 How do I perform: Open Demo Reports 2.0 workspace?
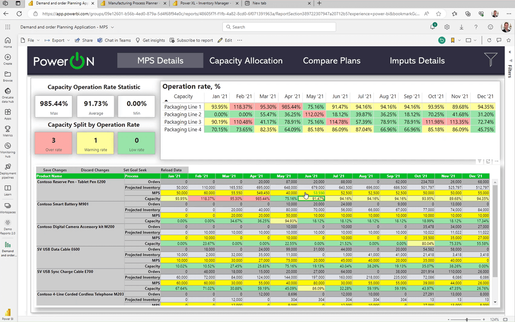click(8, 227)
